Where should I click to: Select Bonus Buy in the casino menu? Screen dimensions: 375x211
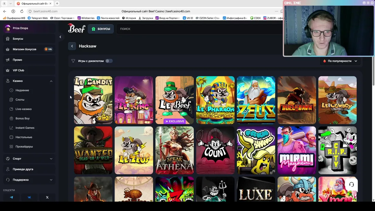pyautogui.click(x=23, y=118)
